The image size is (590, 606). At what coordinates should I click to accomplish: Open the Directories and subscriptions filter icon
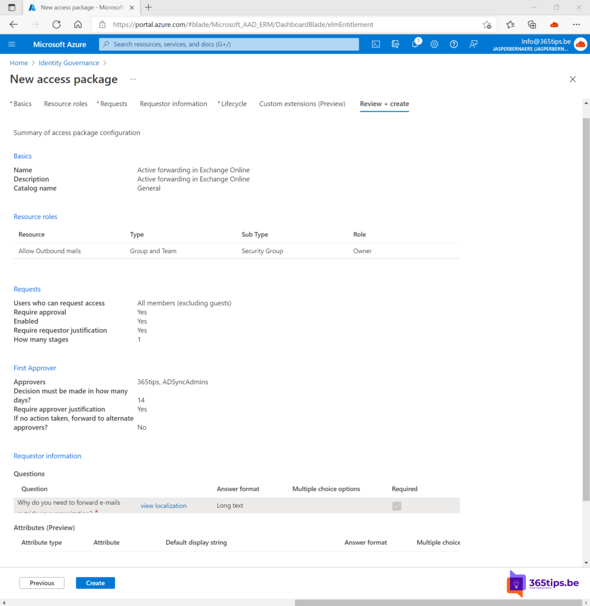point(395,44)
